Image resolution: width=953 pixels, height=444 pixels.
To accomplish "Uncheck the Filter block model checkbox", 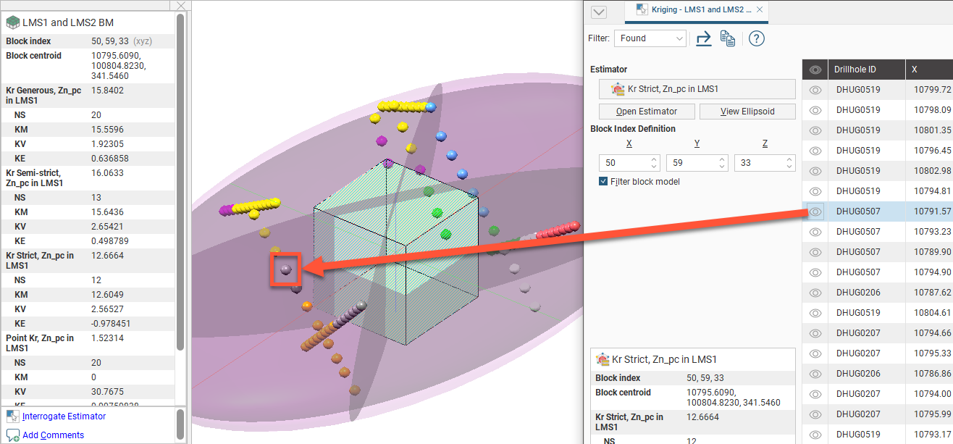I will [x=603, y=182].
